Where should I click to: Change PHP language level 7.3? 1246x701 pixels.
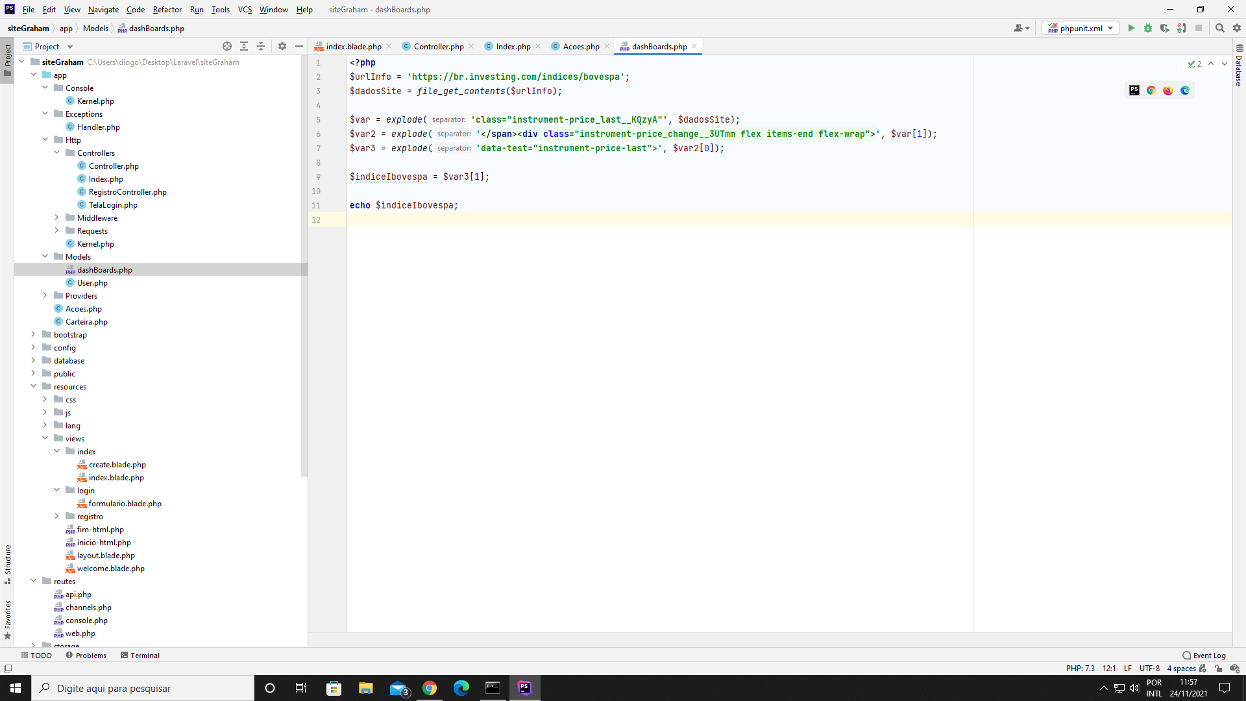(1080, 668)
